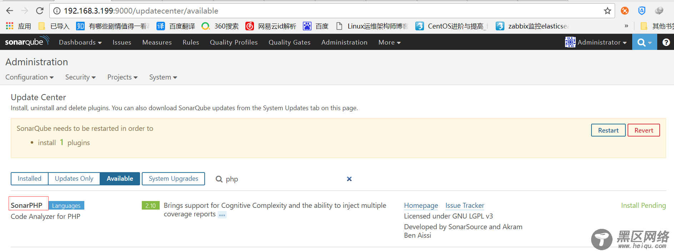Bookmark this page with the star icon
This screenshot has height=252, width=674.
click(x=608, y=11)
